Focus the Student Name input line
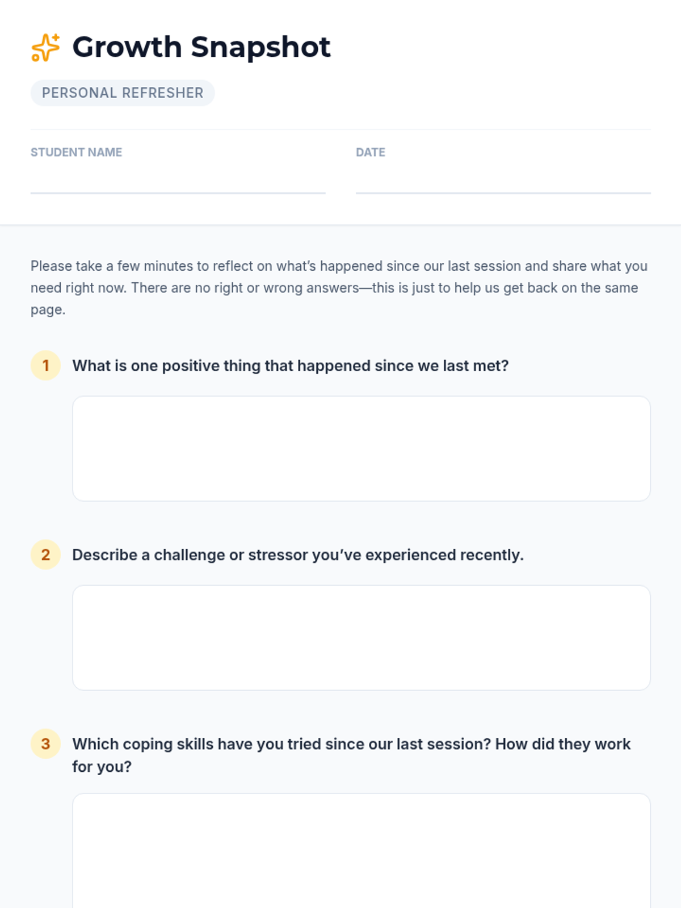This screenshot has width=681, height=908. 178,182
